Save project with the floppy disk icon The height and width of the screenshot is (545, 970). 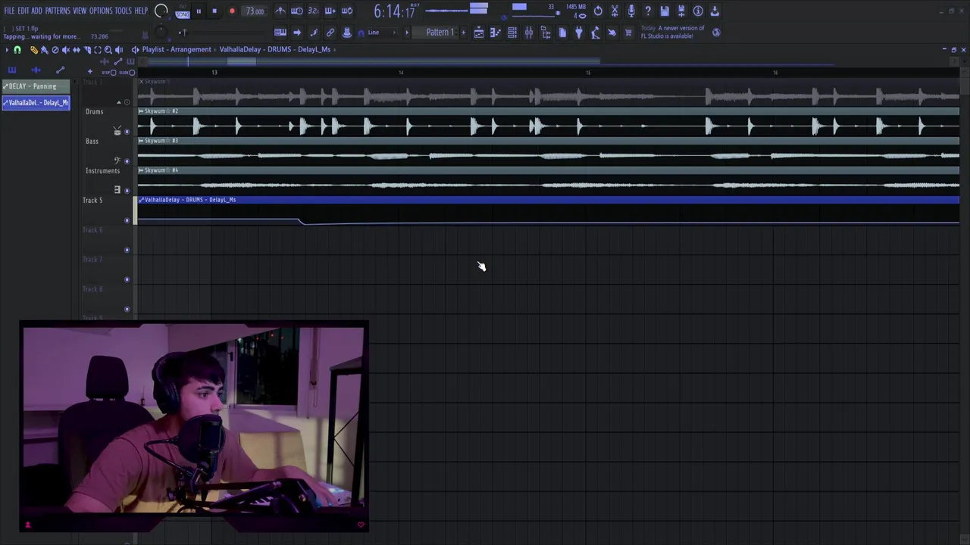(x=665, y=11)
